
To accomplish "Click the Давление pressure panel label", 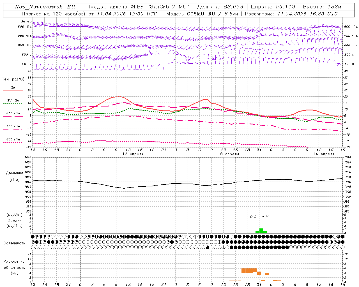I will [x=15, y=173].
